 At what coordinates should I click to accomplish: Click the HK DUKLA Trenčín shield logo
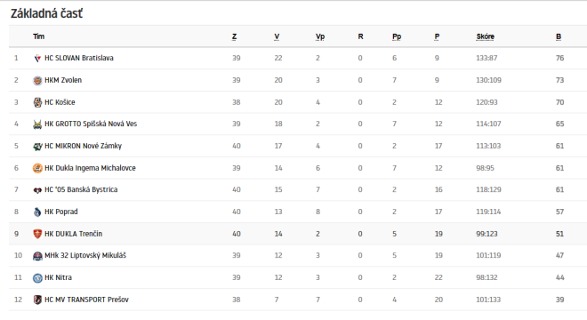coord(37,234)
